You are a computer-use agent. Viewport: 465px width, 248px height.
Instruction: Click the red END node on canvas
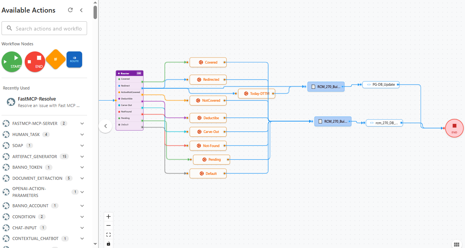click(454, 128)
